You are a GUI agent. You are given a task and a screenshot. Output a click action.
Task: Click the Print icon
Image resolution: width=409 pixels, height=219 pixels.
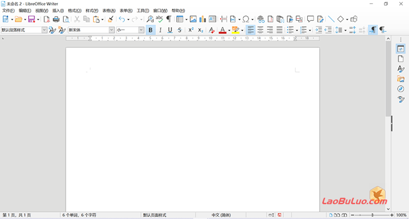click(x=56, y=19)
